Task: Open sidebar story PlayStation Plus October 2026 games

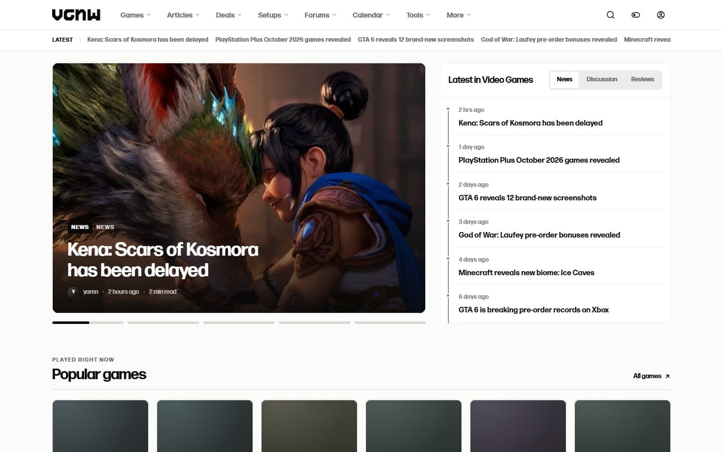Action: click(539, 160)
